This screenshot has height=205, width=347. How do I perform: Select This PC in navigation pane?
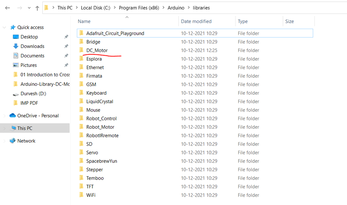[25, 128]
